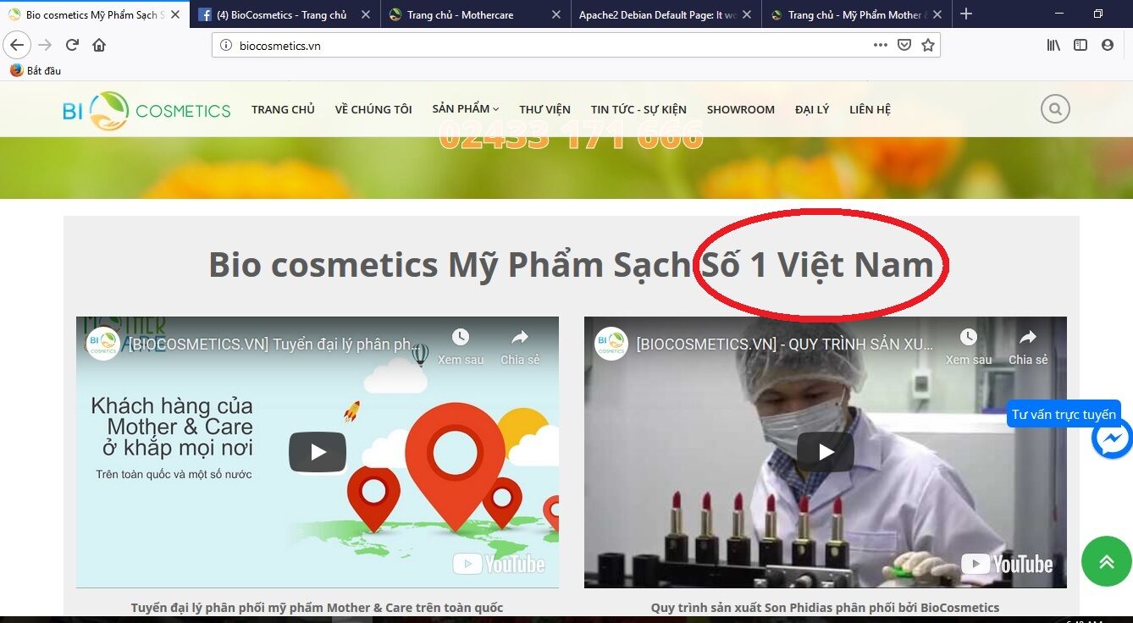Select the Bio cosmetics Mỹ Phẩm Sạch tab
The image size is (1133, 623).
pos(95,14)
